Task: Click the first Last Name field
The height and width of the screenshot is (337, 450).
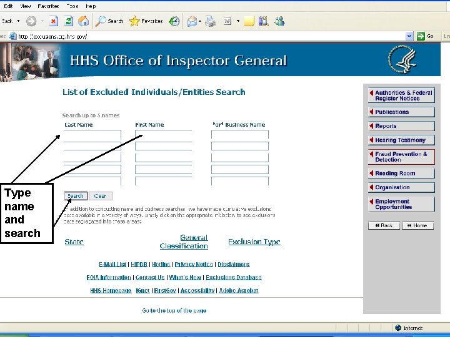Action: click(92, 134)
